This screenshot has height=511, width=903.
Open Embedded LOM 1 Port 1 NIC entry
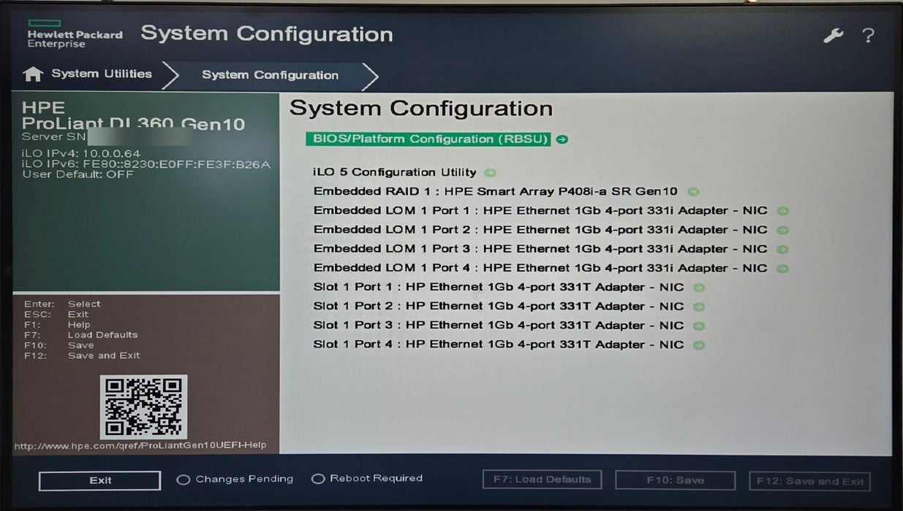point(540,210)
